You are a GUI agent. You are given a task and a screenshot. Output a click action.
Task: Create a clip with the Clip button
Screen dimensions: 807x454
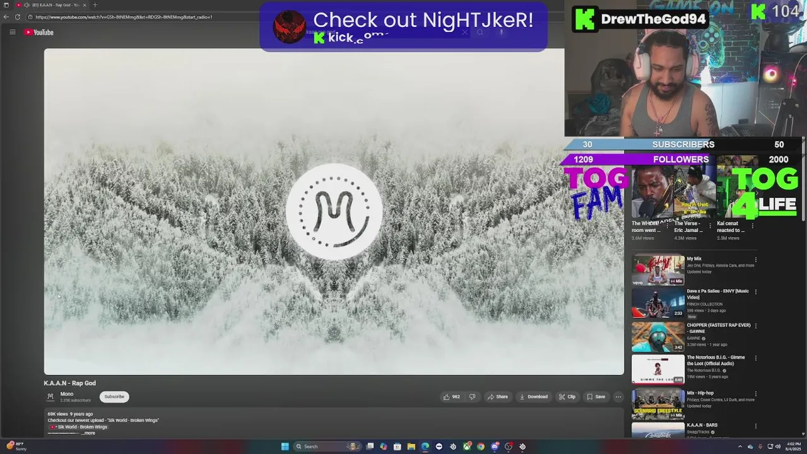click(567, 397)
